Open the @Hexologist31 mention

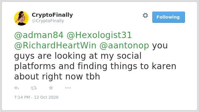pyautogui.click(x=99, y=35)
